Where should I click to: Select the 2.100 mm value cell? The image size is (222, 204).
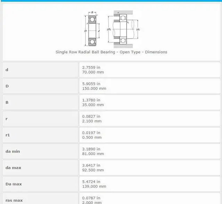150,119
